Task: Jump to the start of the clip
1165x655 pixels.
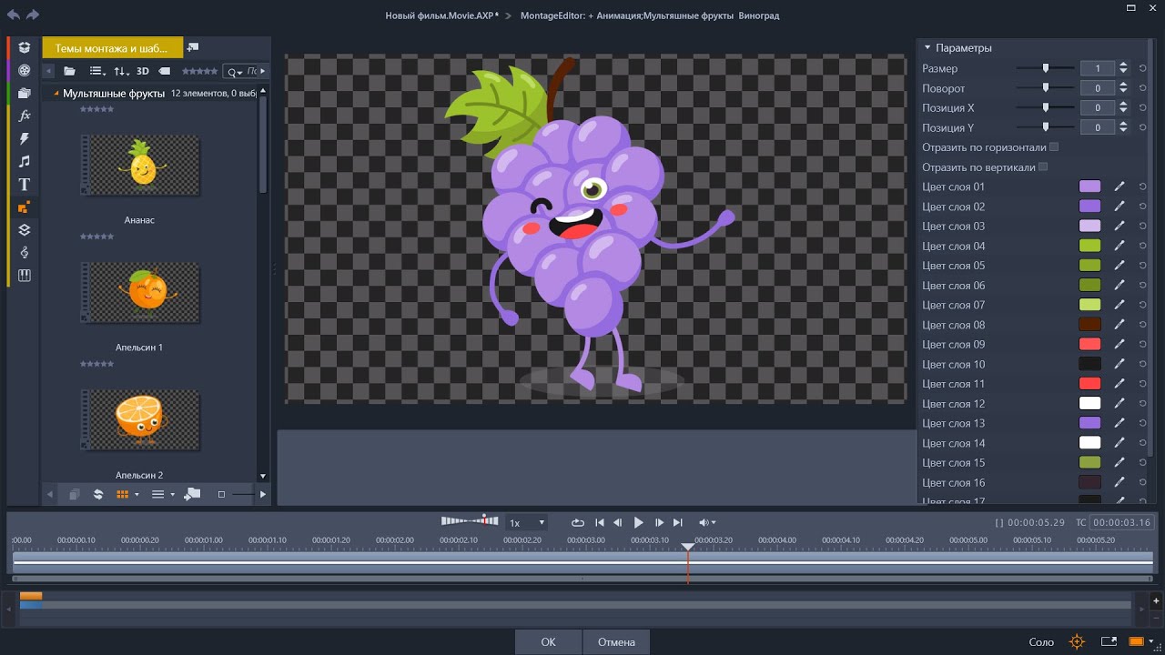Action: [600, 523]
